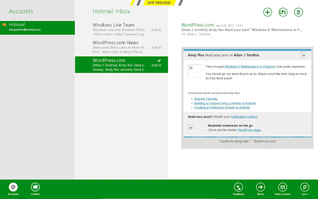
Task: Open the WordPress.com News email
Action: coord(122,47)
